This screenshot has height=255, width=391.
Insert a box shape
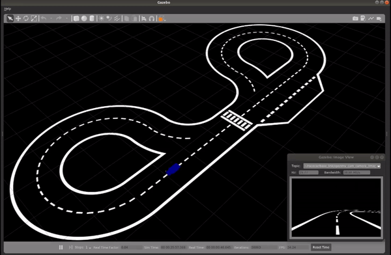pos(76,19)
